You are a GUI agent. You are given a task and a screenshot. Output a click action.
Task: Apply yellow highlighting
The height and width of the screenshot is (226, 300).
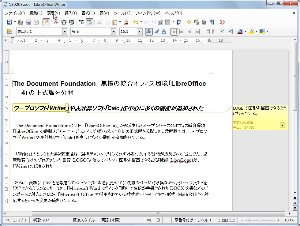(251, 32)
